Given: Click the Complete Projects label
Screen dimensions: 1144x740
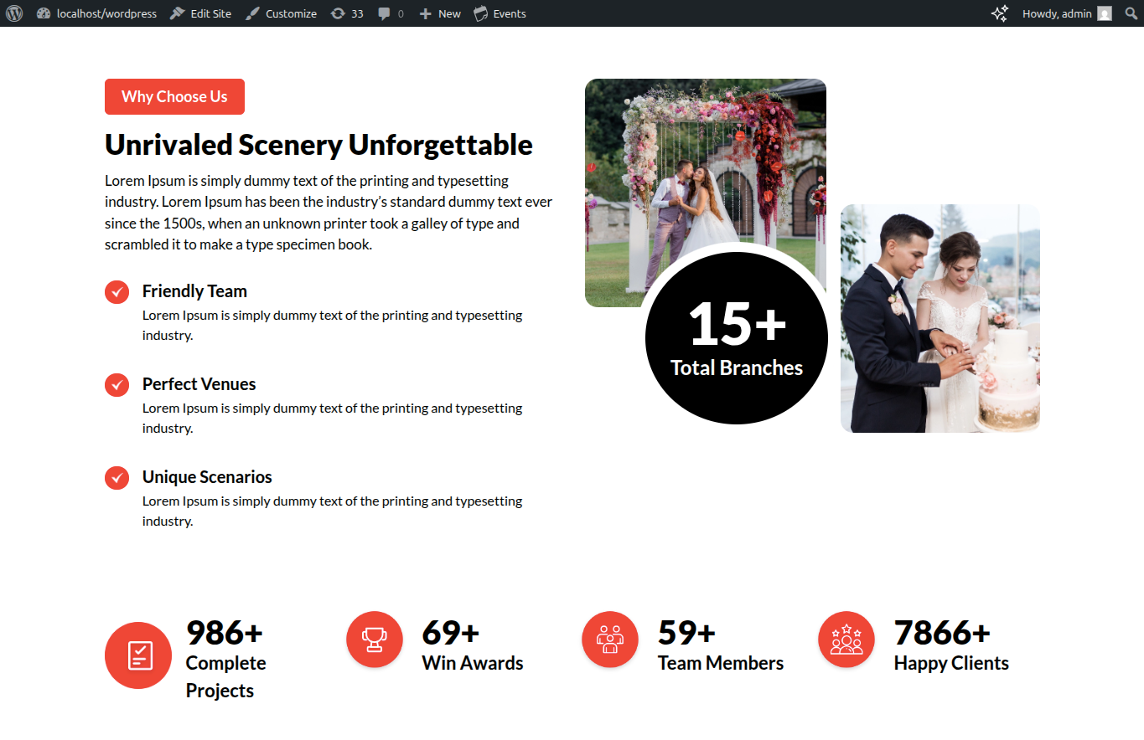Looking at the screenshot, I should coord(226,676).
